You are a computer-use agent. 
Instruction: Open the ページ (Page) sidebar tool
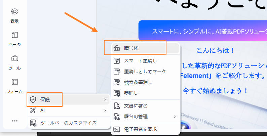(14, 39)
